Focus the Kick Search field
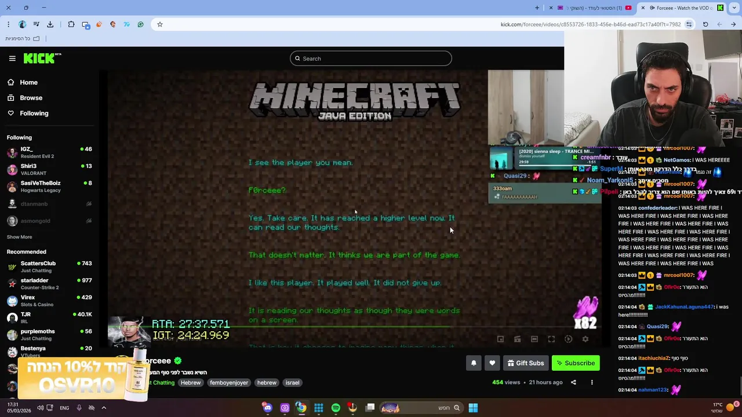The width and height of the screenshot is (742, 417). click(x=371, y=58)
